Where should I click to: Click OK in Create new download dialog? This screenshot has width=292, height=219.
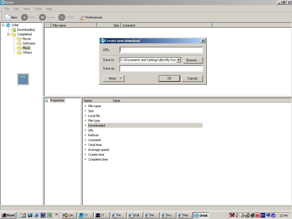point(169,78)
